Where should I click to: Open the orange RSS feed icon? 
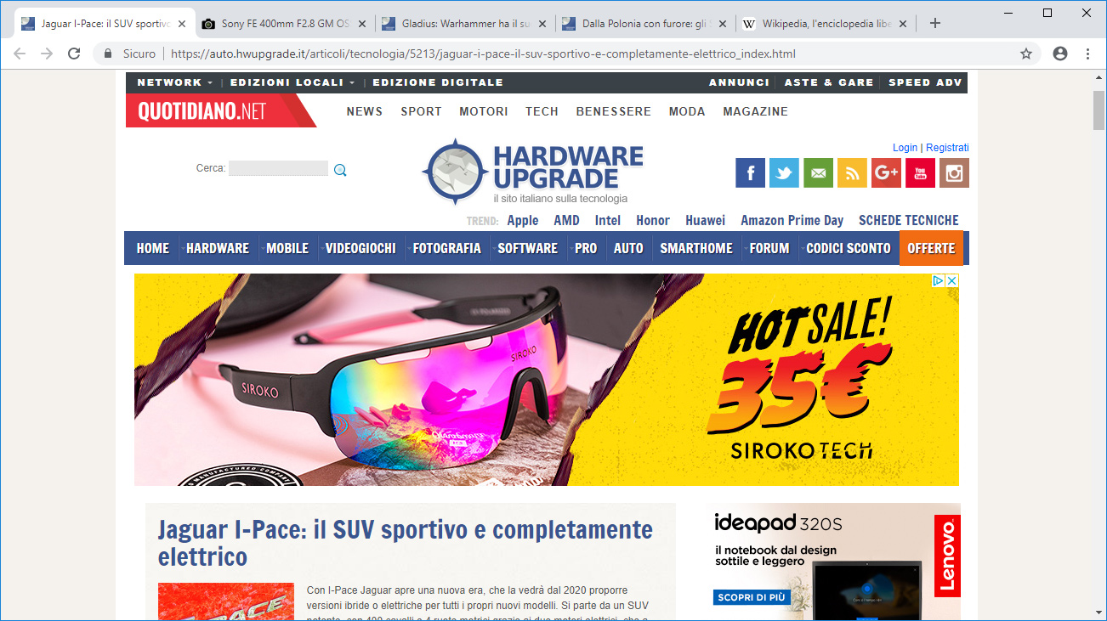(852, 173)
